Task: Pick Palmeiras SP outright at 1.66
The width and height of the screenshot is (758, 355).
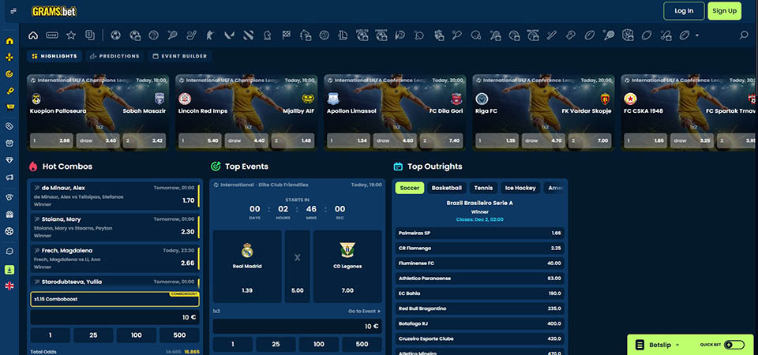Action: (x=479, y=233)
